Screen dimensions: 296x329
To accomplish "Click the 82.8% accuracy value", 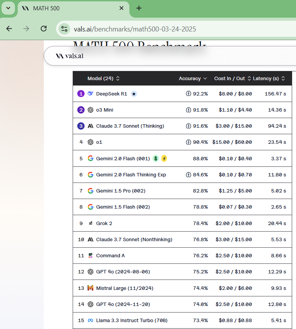I will point(201,191).
